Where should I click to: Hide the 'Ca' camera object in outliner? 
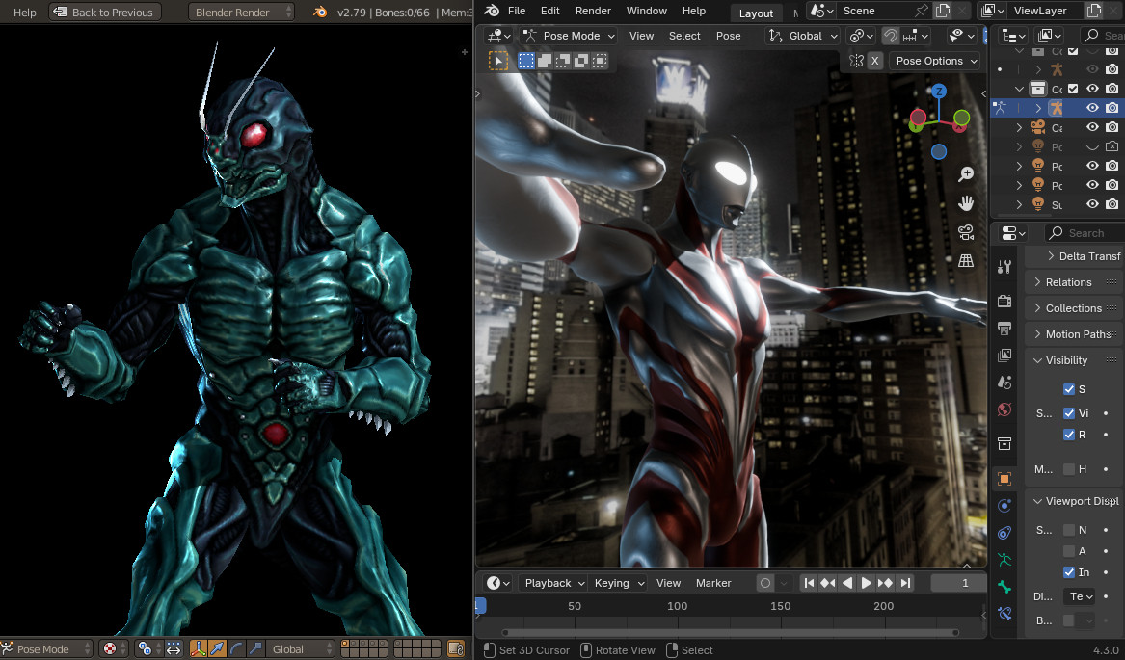[1092, 127]
